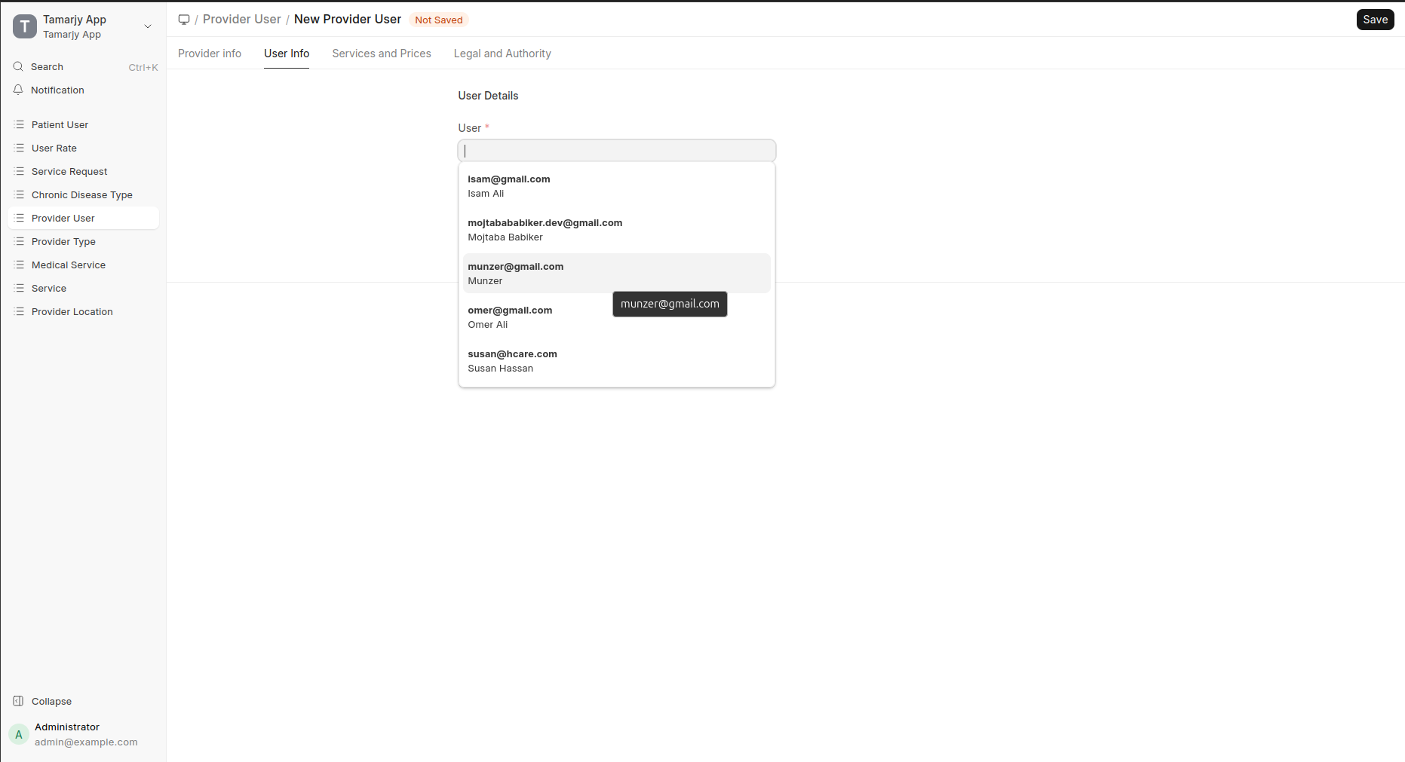Open the Services and Prices tab

pyautogui.click(x=382, y=54)
